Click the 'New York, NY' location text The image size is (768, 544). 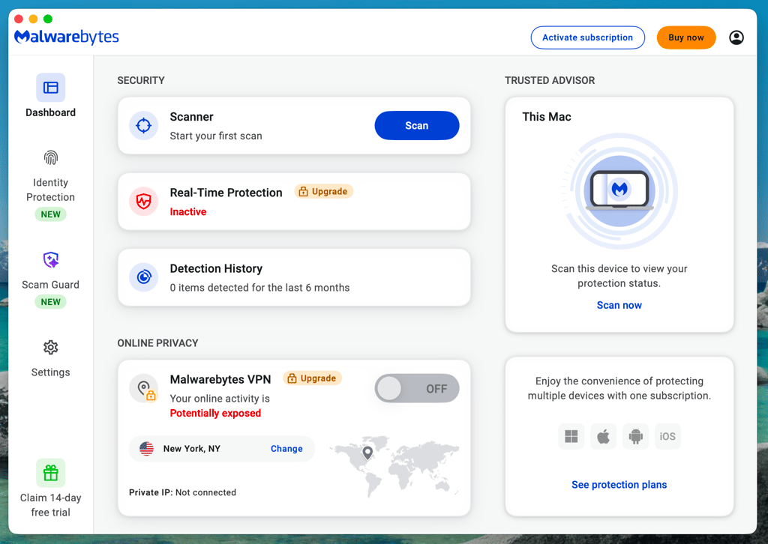(192, 449)
